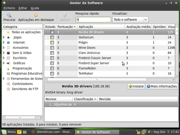Click the Internet globe icon
Image resolution: width=180 pixels, height=135 pixels.
(8, 42)
